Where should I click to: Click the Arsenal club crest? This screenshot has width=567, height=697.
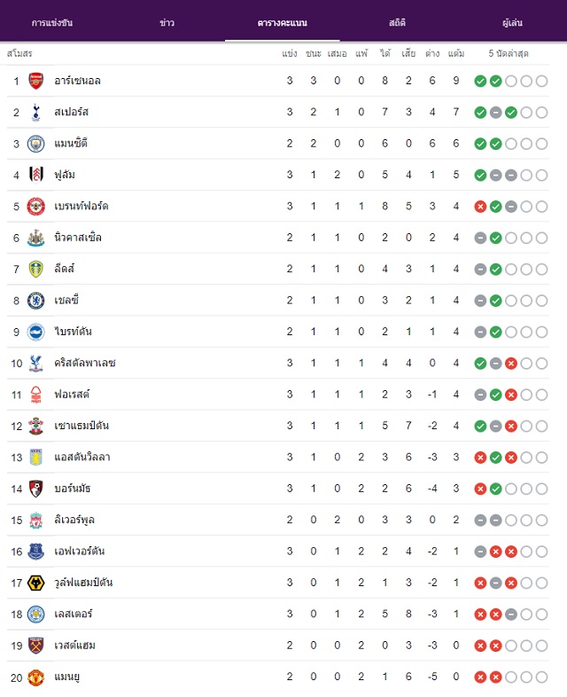[36, 81]
